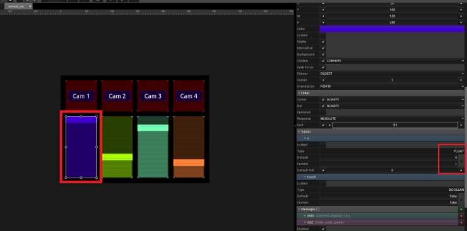Toggle the fader Cursor checkbox

pos(323,99)
